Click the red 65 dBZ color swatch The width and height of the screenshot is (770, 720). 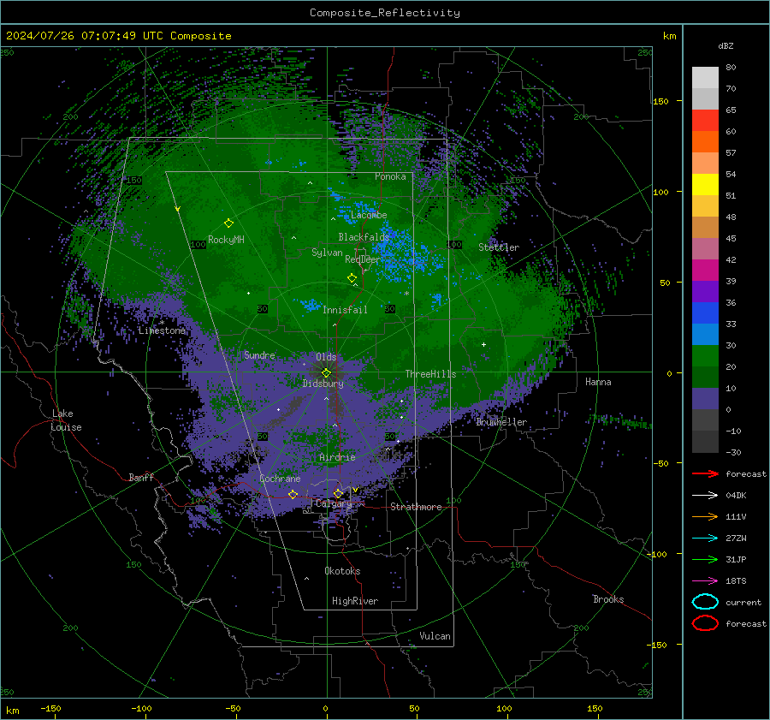pyautogui.click(x=705, y=120)
